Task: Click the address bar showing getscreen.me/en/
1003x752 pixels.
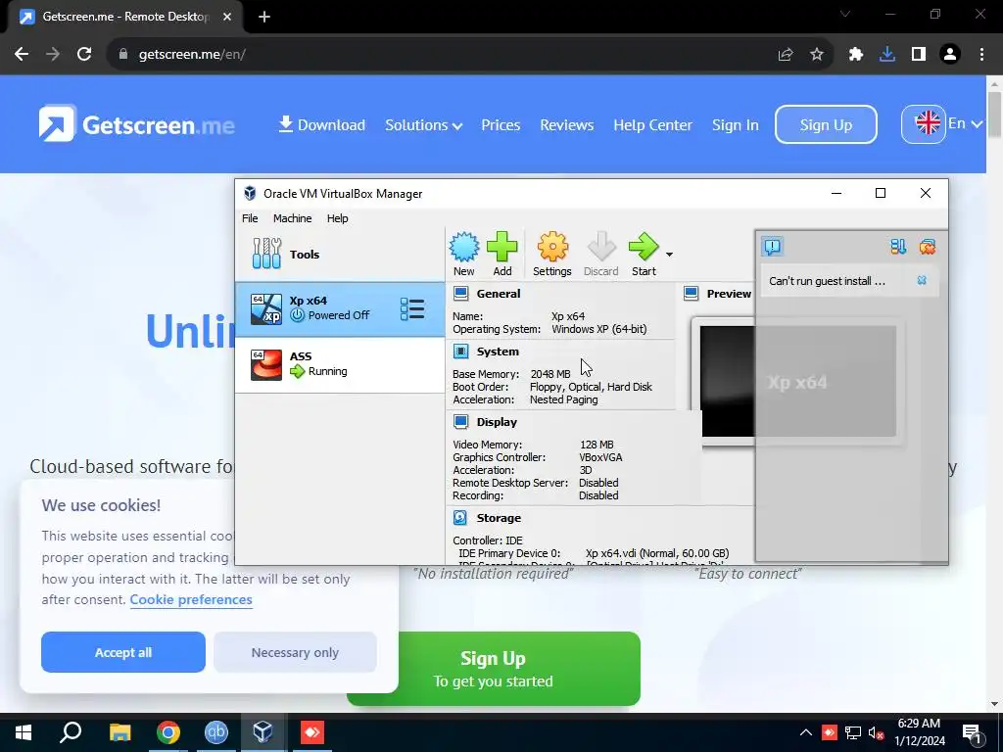Action: pos(442,55)
